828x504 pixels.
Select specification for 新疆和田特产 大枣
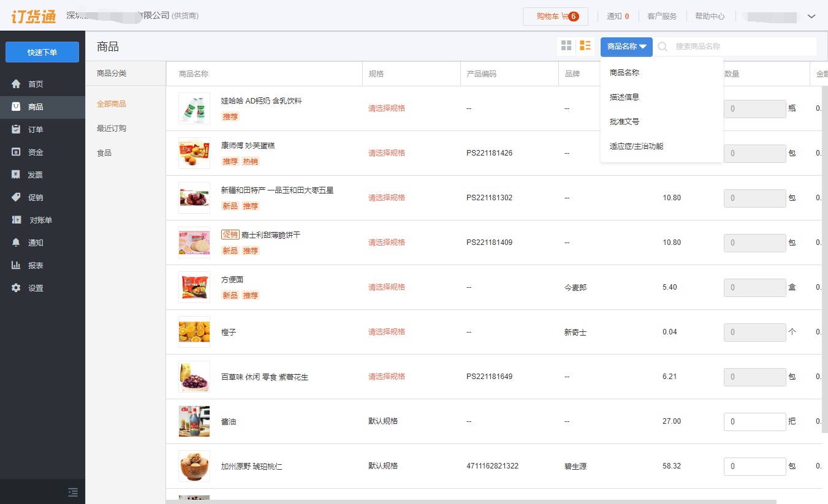387,198
